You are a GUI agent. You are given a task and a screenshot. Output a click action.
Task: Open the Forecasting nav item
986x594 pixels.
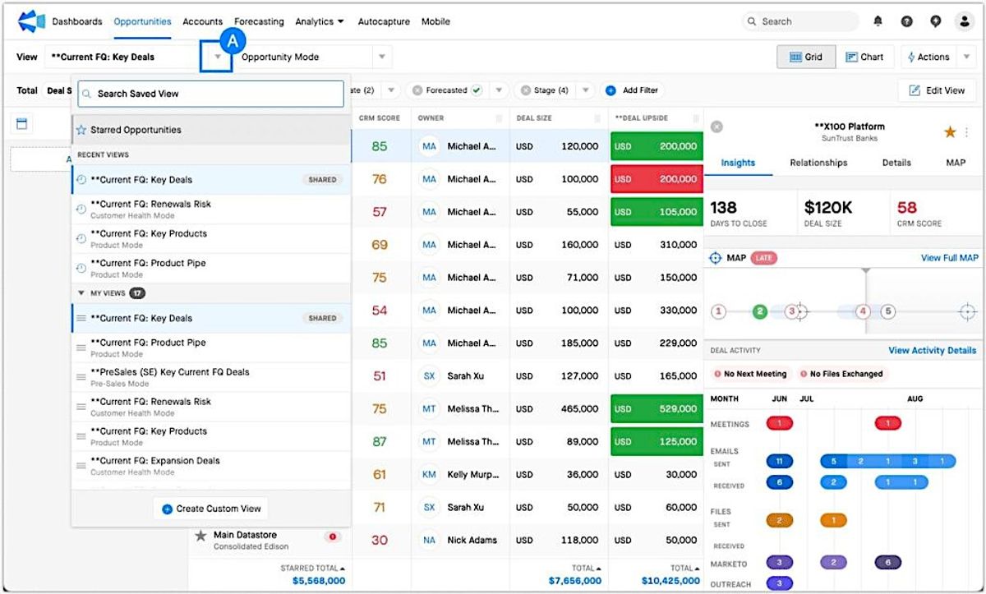[x=259, y=21]
